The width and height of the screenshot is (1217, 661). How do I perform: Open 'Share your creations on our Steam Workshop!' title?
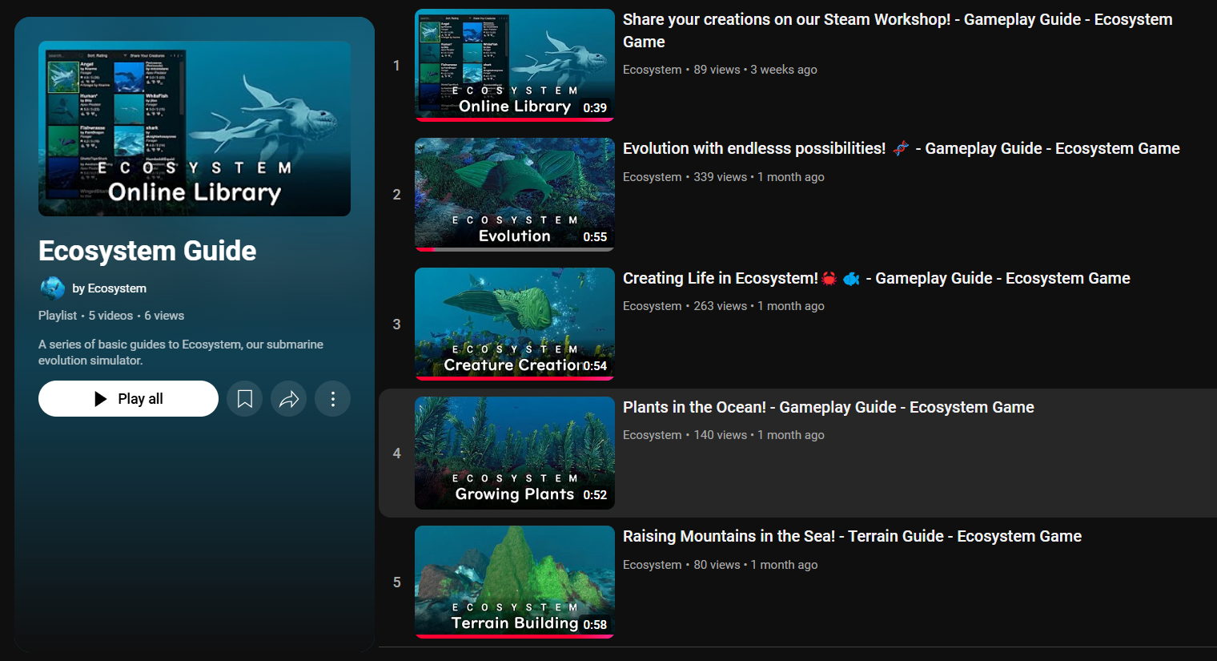click(898, 30)
